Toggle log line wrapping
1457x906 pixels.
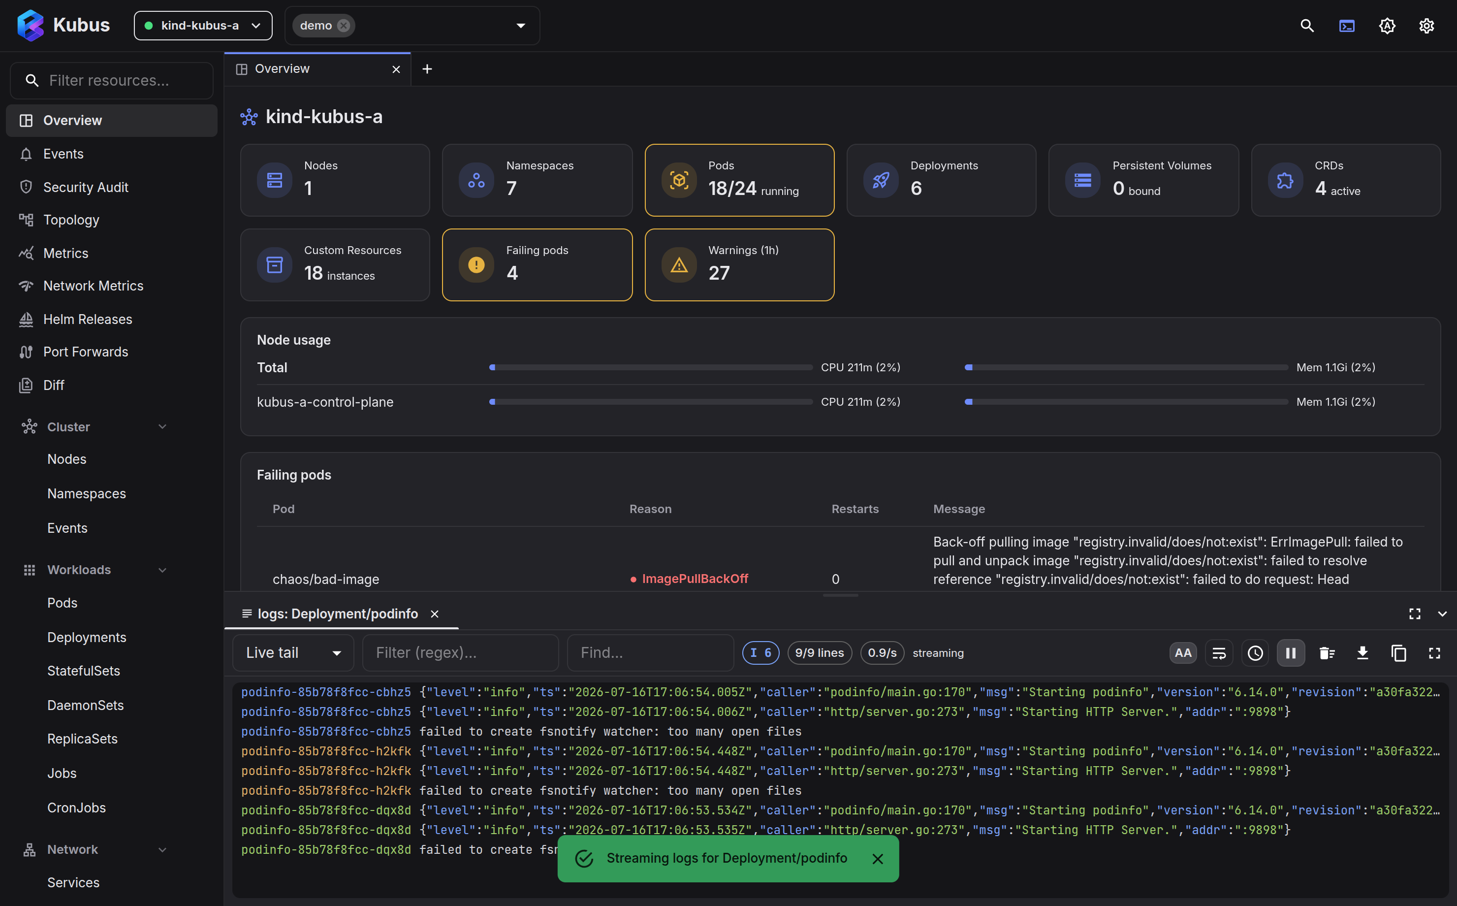pos(1219,653)
